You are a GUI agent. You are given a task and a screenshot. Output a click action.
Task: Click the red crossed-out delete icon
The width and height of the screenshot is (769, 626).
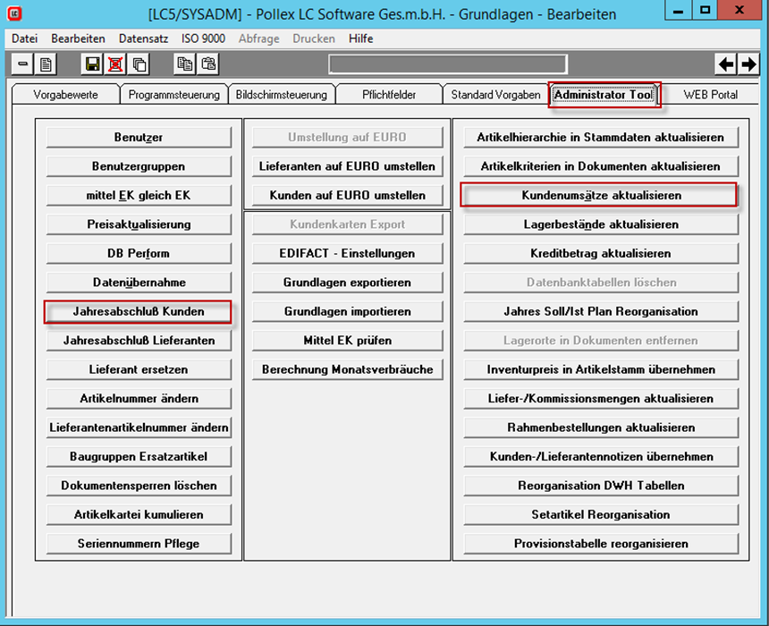point(115,64)
